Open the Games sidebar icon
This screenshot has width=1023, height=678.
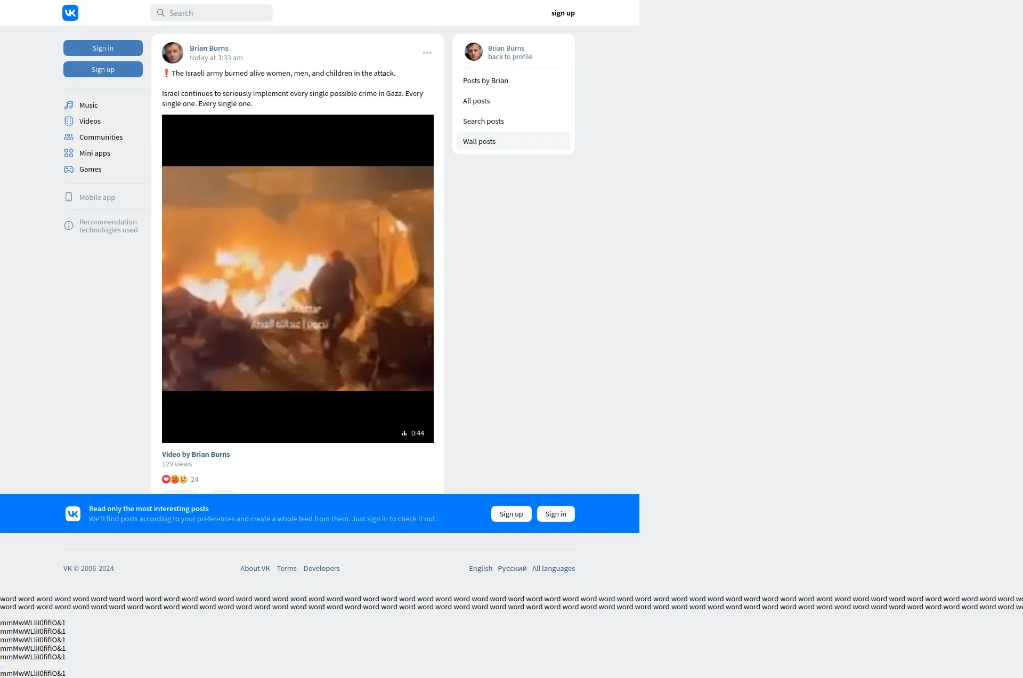(69, 169)
